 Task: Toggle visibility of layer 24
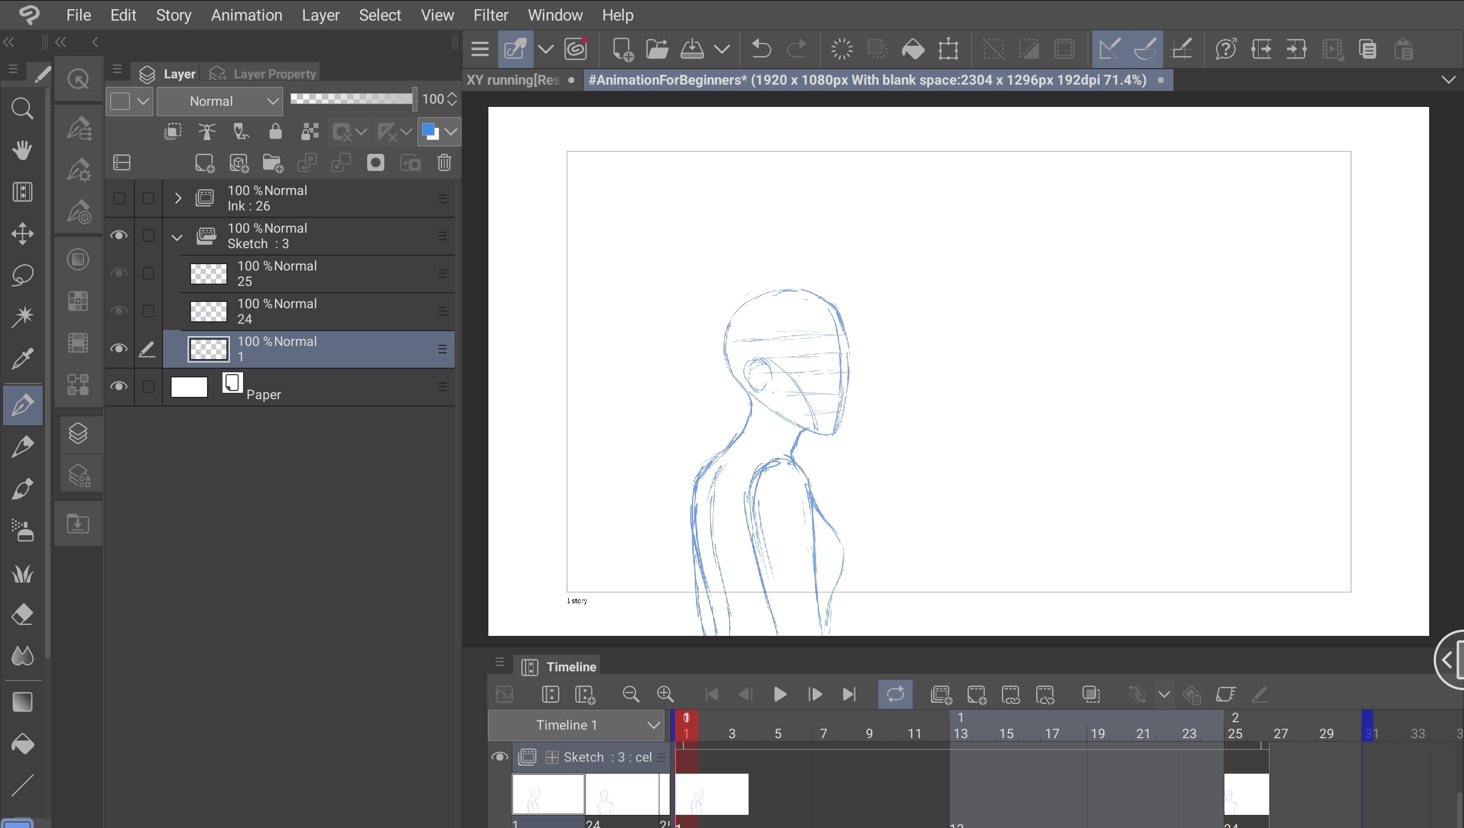[118, 311]
